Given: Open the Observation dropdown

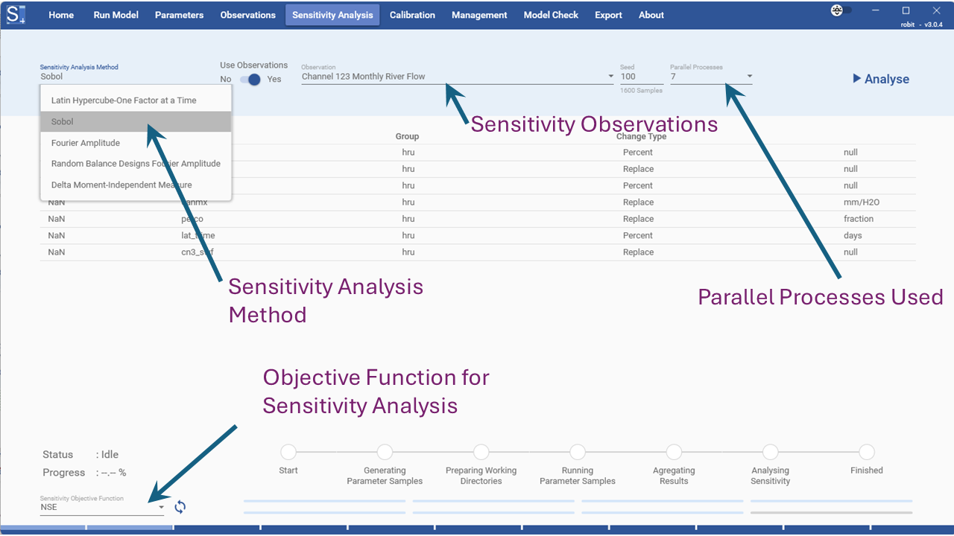Looking at the screenshot, I should click(x=610, y=76).
